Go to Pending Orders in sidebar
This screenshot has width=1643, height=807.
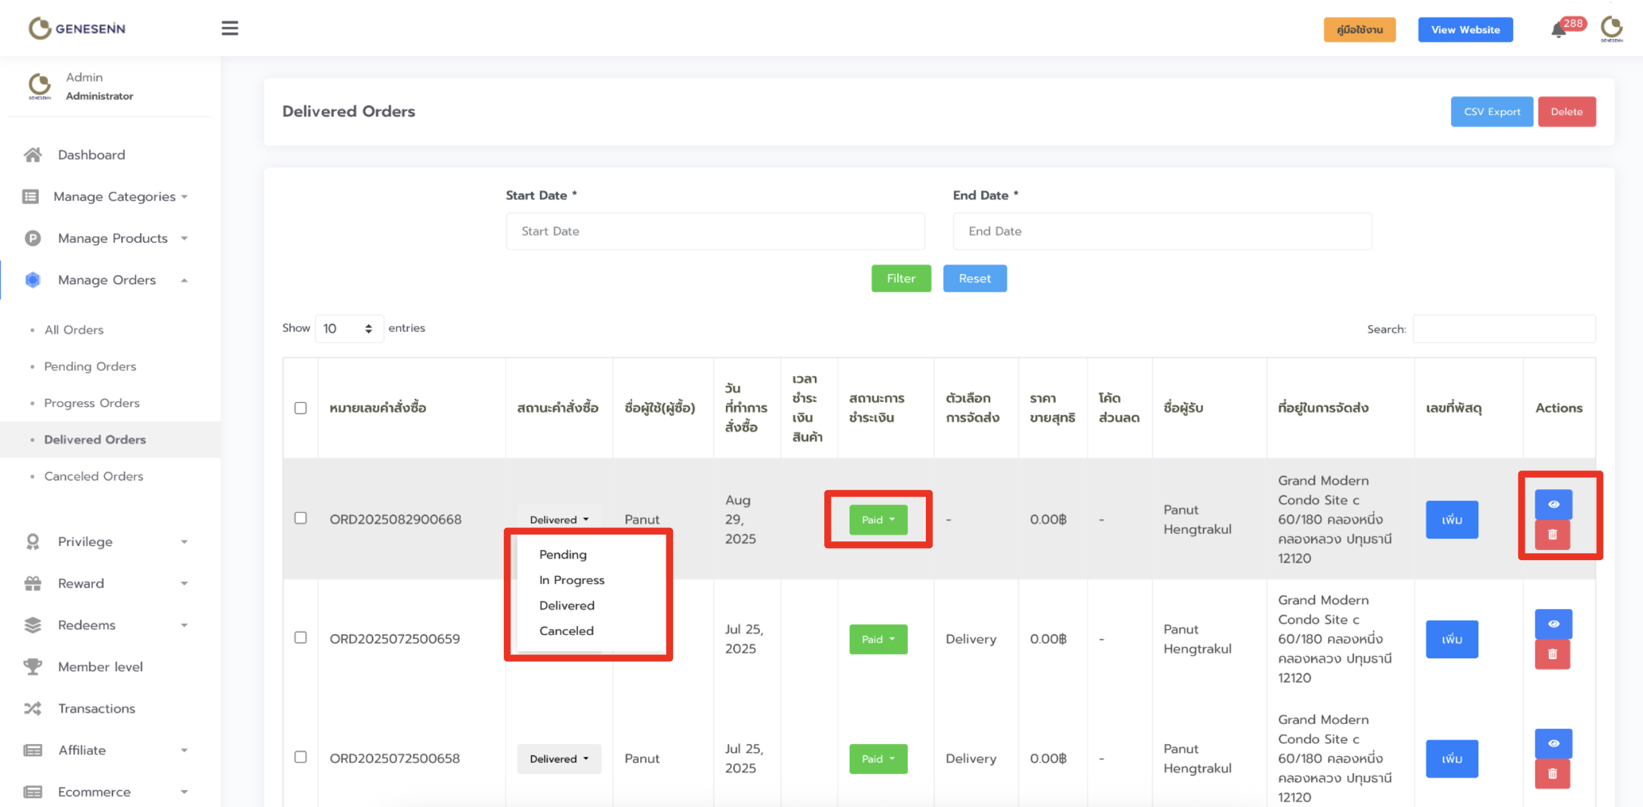coord(90,367)
